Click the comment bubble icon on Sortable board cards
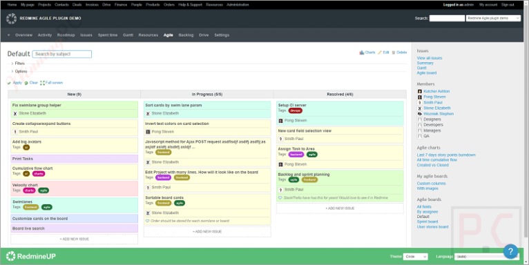 click(147, 221)
